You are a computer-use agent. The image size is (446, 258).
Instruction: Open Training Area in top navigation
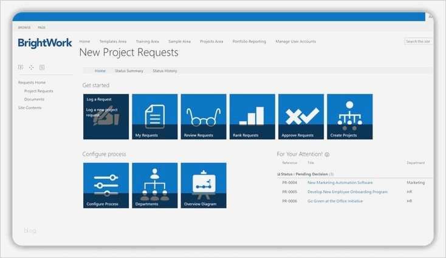pyautogui.click(x=147, y=41)
